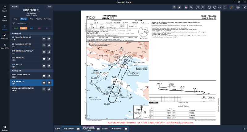This screenshot has width=247, height=132.
Task: Switch to the Proc tab
Action: pos(31,19)
